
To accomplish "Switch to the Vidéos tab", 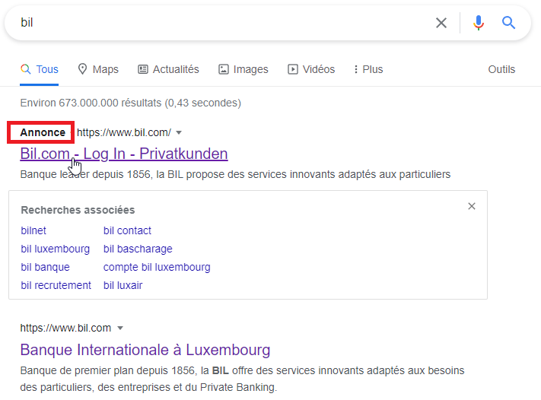I will pos(311,69).
